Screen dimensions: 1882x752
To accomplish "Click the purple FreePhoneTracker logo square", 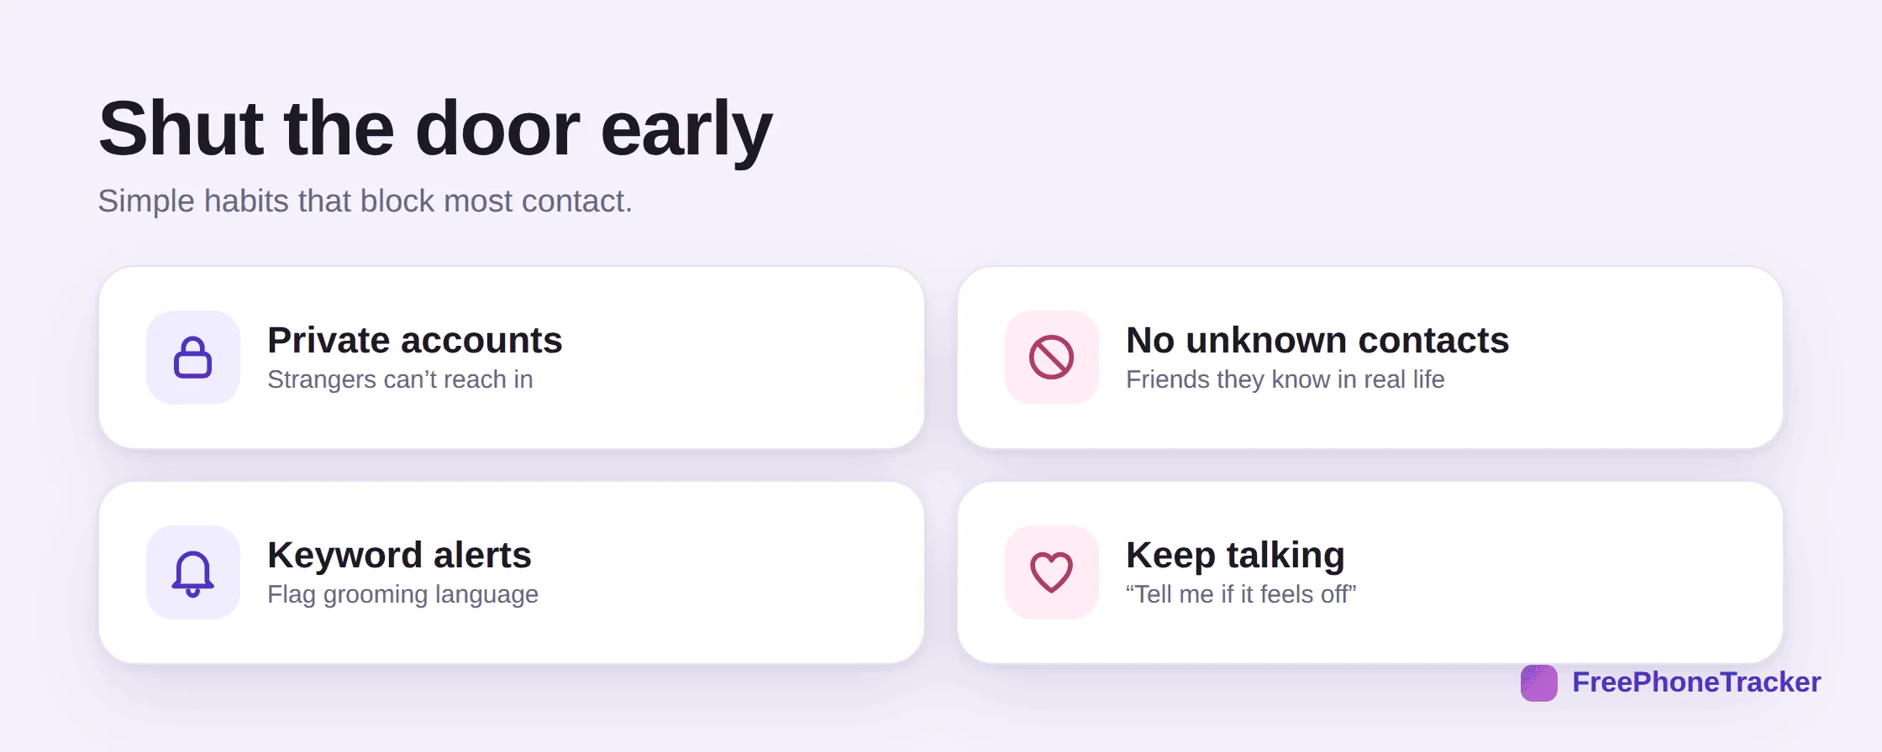I will point(1539,682).
